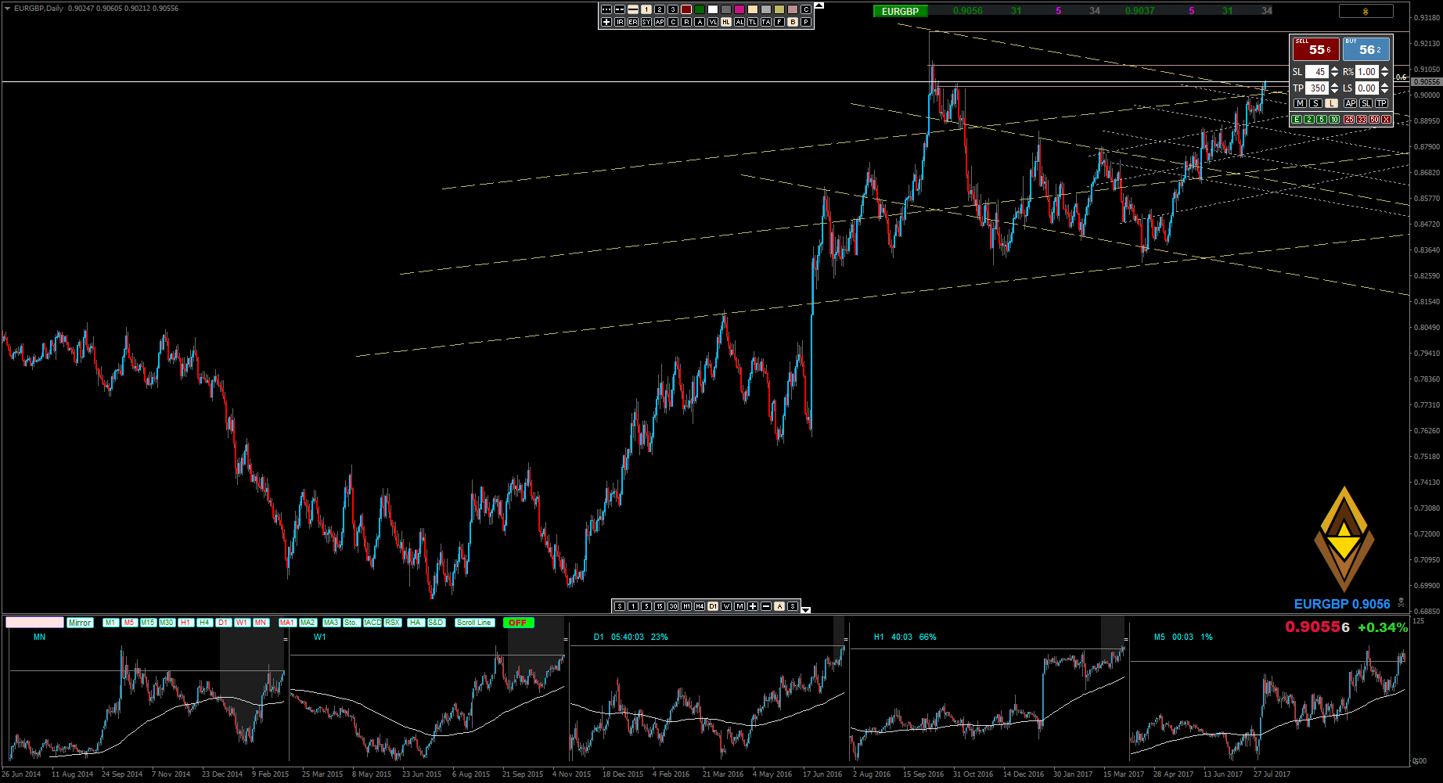Select the dotted line style icon
The height and width of the screenshot is (783, 1443).
coord(606,9)
